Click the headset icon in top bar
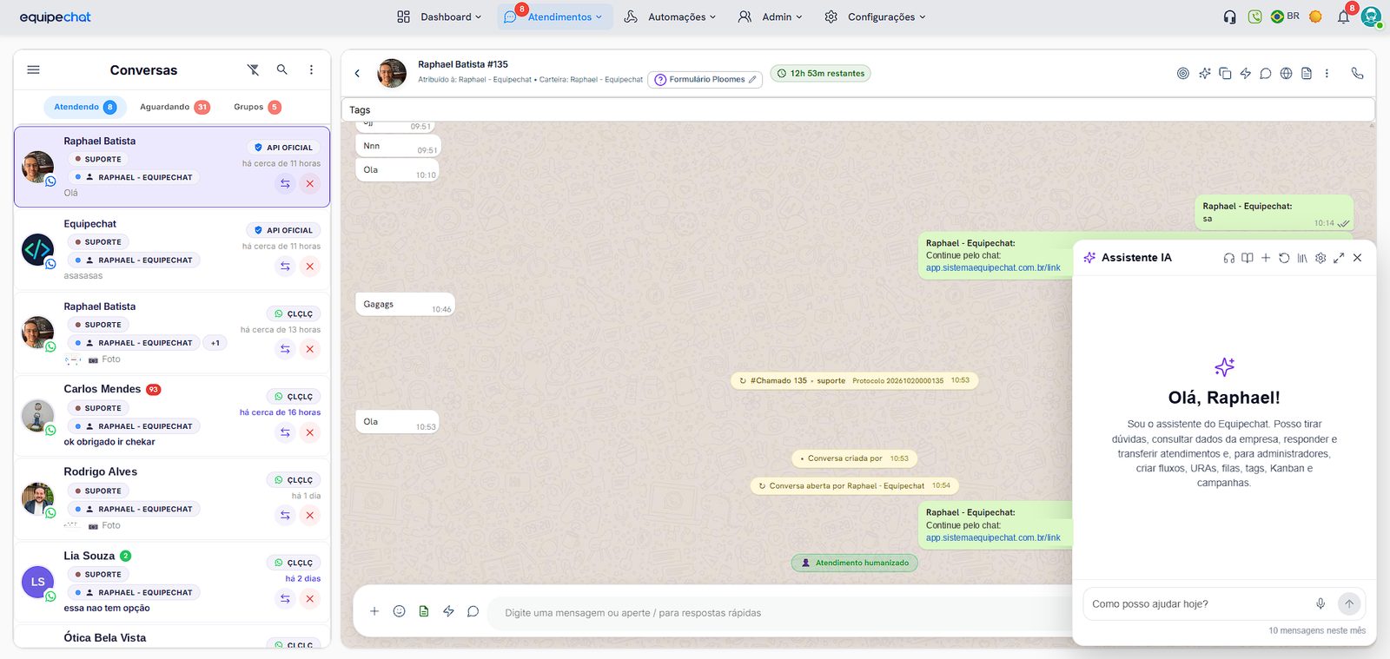Viewport: 1390px width, 659px height. coord(1230,16)
